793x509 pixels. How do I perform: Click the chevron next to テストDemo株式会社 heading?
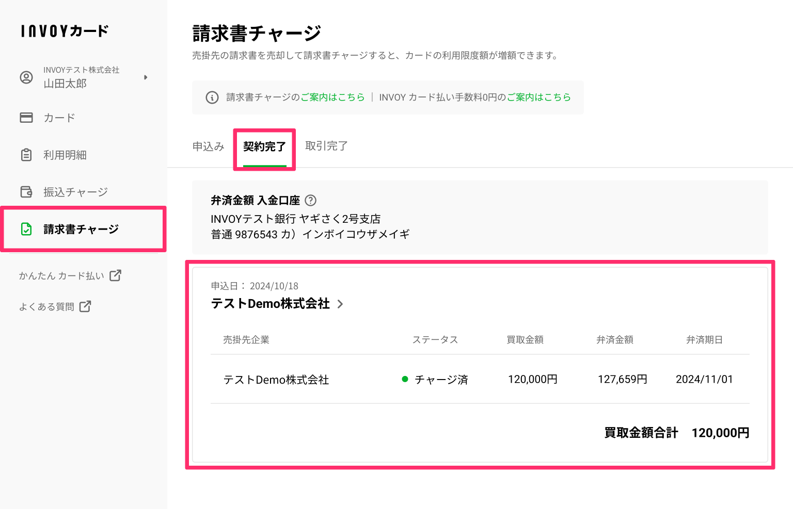[340, 304]
